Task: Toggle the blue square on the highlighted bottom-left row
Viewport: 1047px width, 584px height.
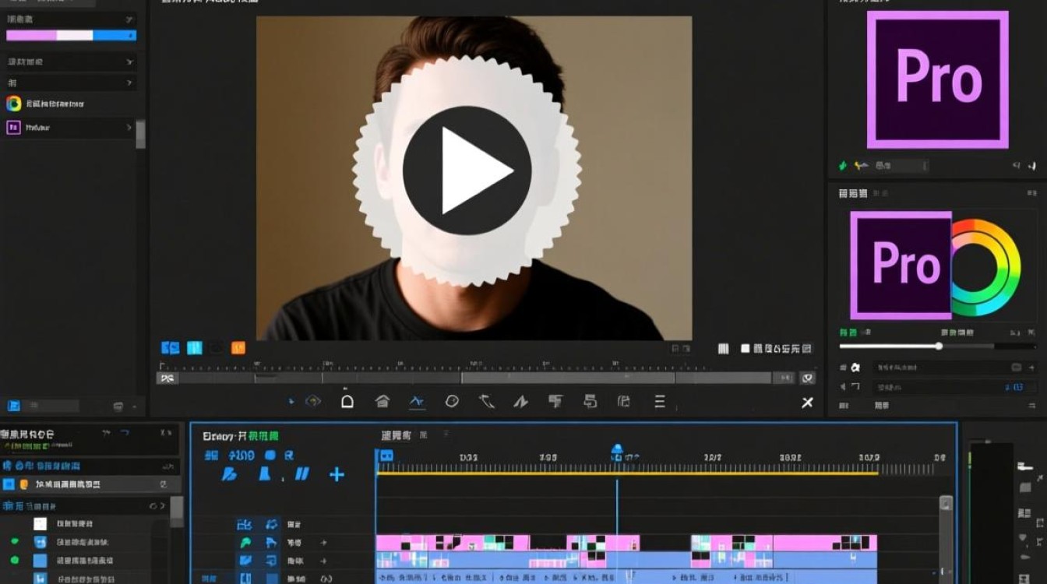Action: pyautogui.click(x=9, y=484)
